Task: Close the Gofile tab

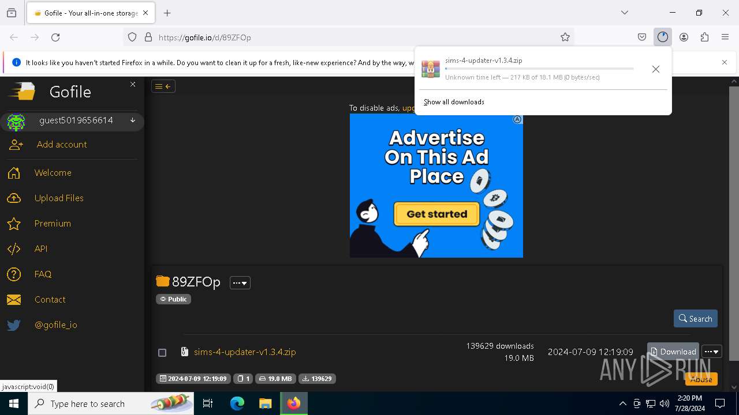Action: point(145,13)
